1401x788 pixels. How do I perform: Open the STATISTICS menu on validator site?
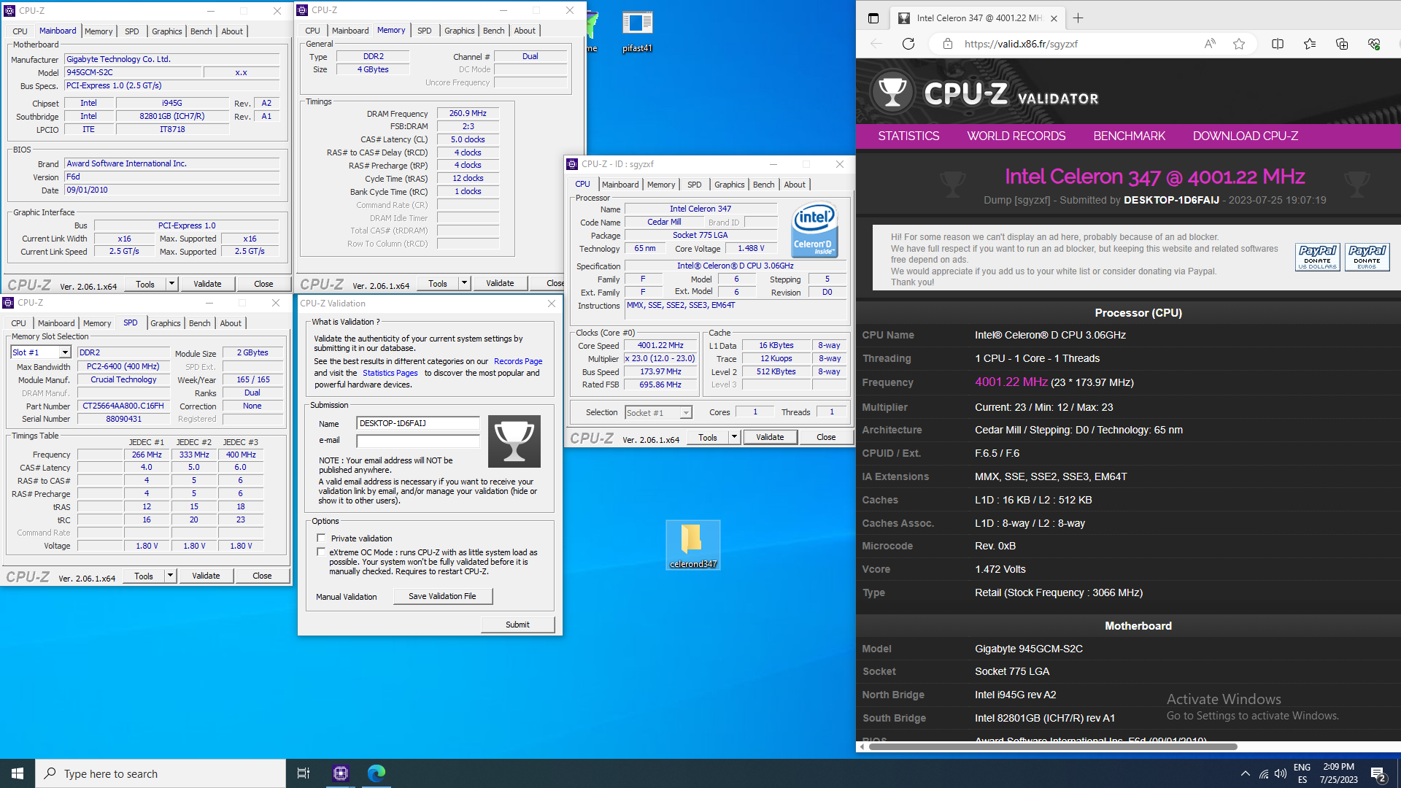(908, 136)
